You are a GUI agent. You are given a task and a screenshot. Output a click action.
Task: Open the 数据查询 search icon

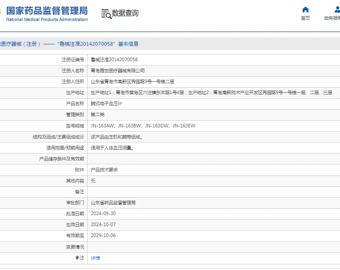pos(106,14)
